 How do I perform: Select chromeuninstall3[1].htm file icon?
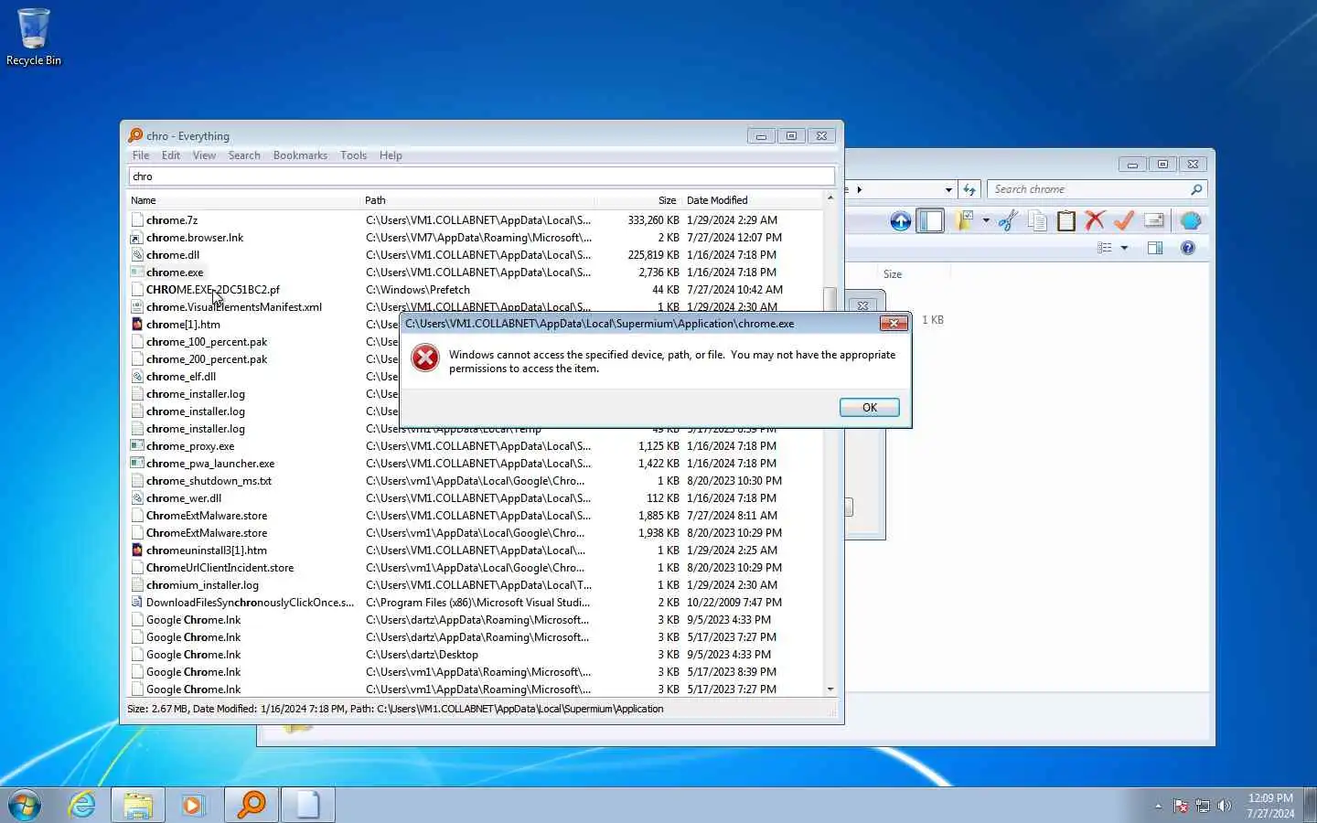click(137, 550)
